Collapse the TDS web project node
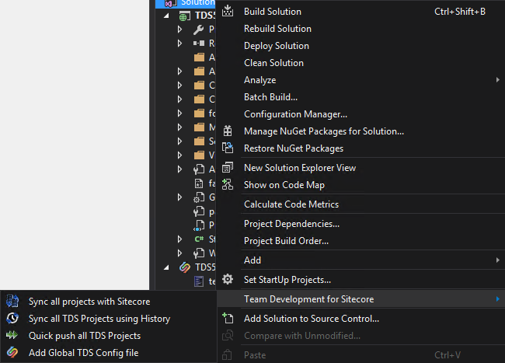 pyautogui.click(x=166, y=16)
